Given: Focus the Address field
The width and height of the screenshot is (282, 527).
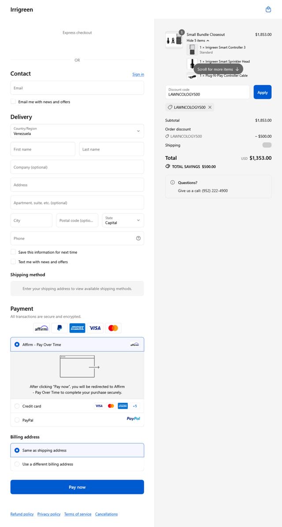Looking at the screenshot, I should point(77,184).
